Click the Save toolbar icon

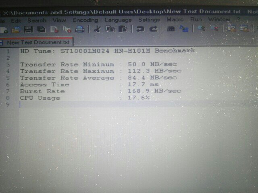click(x=29, y=29)
